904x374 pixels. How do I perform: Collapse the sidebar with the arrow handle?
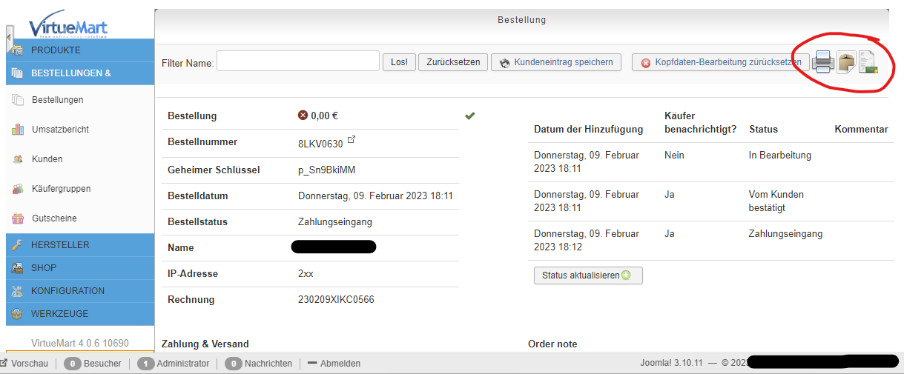click(x=9, y=39)
